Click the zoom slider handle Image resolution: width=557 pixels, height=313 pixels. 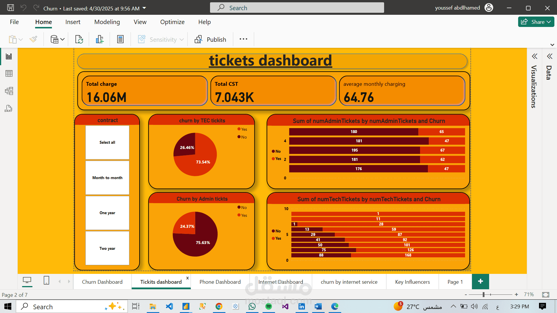pos(484,295)
